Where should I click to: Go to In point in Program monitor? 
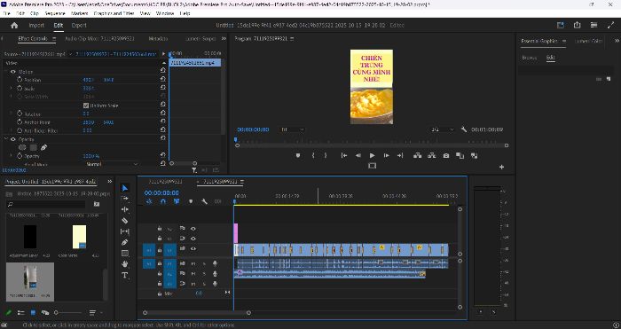click(344, 155)
